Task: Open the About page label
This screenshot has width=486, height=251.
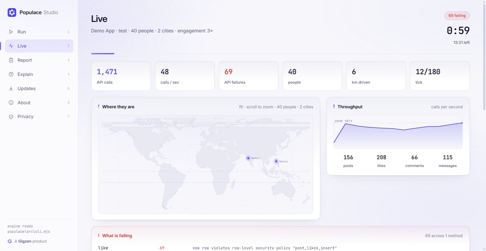Action: click(24, 103)
